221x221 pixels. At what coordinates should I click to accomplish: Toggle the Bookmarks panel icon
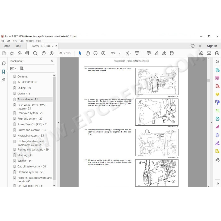pyautogui.click(x=4, y=72)
